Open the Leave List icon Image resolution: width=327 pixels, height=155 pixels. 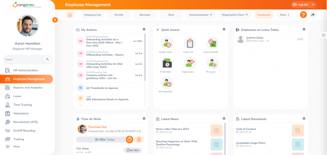[x=190, y=43]
